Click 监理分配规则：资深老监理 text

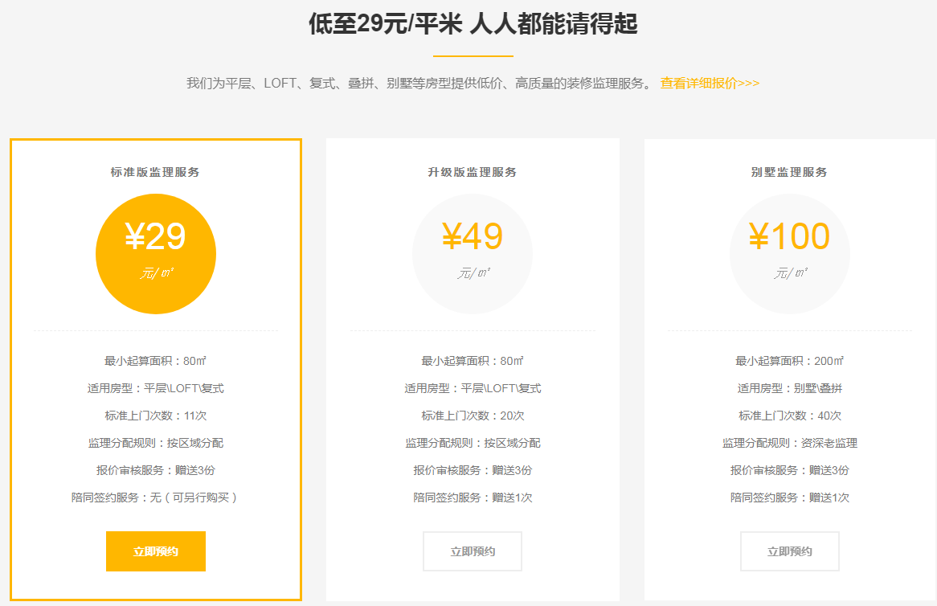pos(789,443)
